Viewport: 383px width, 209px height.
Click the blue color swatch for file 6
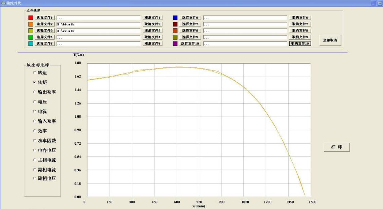pos(175,18)
